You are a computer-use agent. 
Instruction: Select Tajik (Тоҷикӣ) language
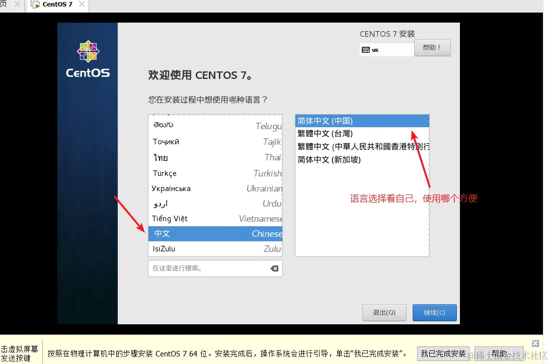215,141
